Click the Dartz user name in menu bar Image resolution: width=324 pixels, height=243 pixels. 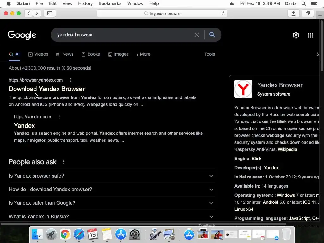290,3
